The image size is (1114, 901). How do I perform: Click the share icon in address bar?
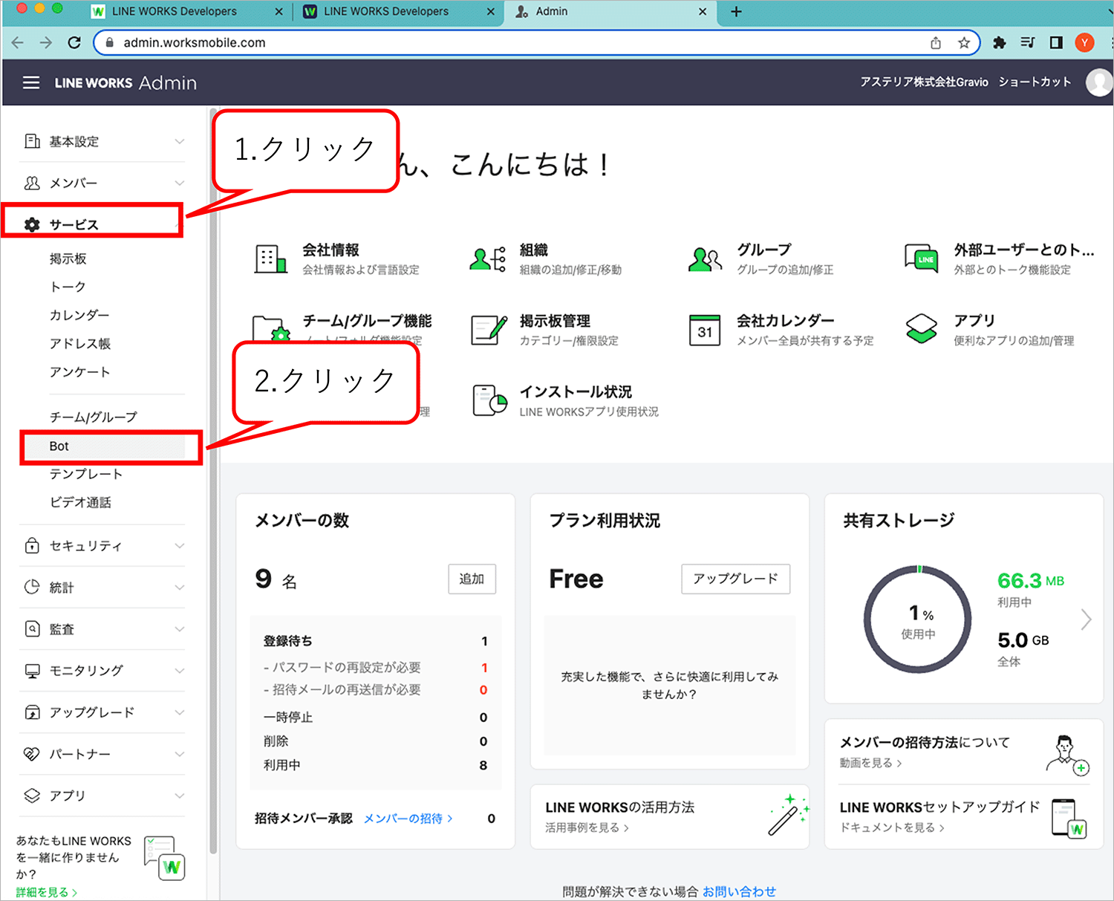(936, 42)
